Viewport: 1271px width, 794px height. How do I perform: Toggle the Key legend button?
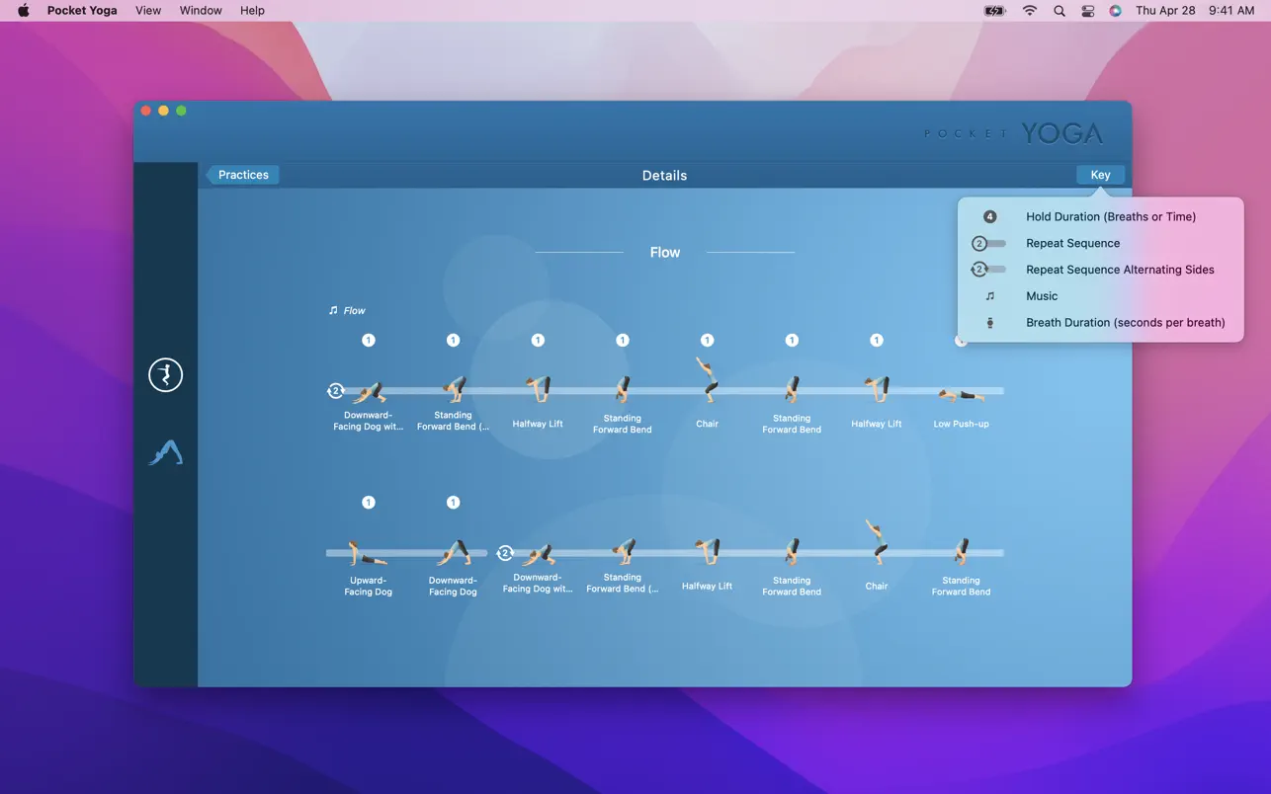pyautogui.click(x=1100, y=175)
